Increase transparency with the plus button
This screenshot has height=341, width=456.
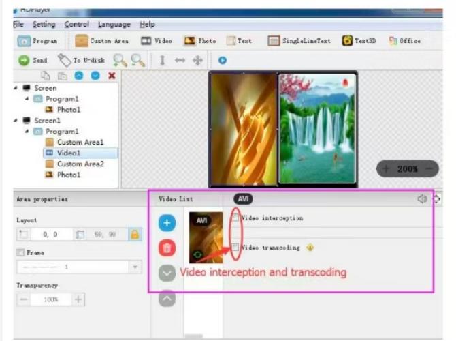click(78, 299)
